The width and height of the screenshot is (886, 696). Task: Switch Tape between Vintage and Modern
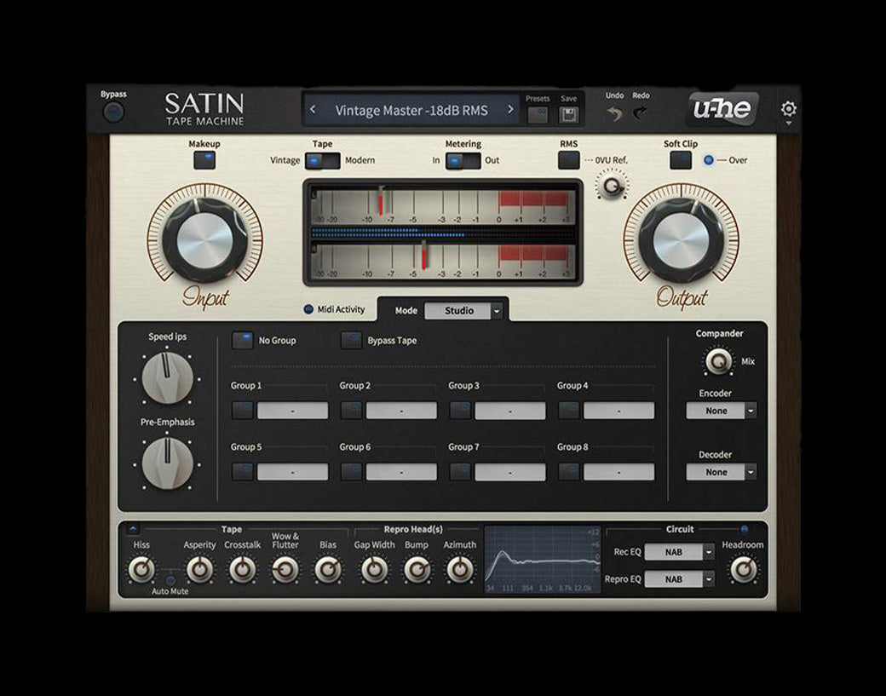323,161
